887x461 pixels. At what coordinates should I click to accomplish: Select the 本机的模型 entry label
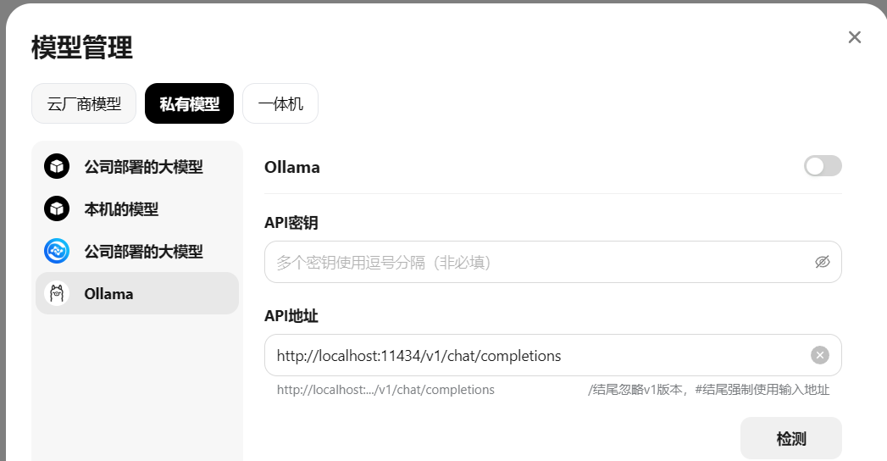coord(121,209)
